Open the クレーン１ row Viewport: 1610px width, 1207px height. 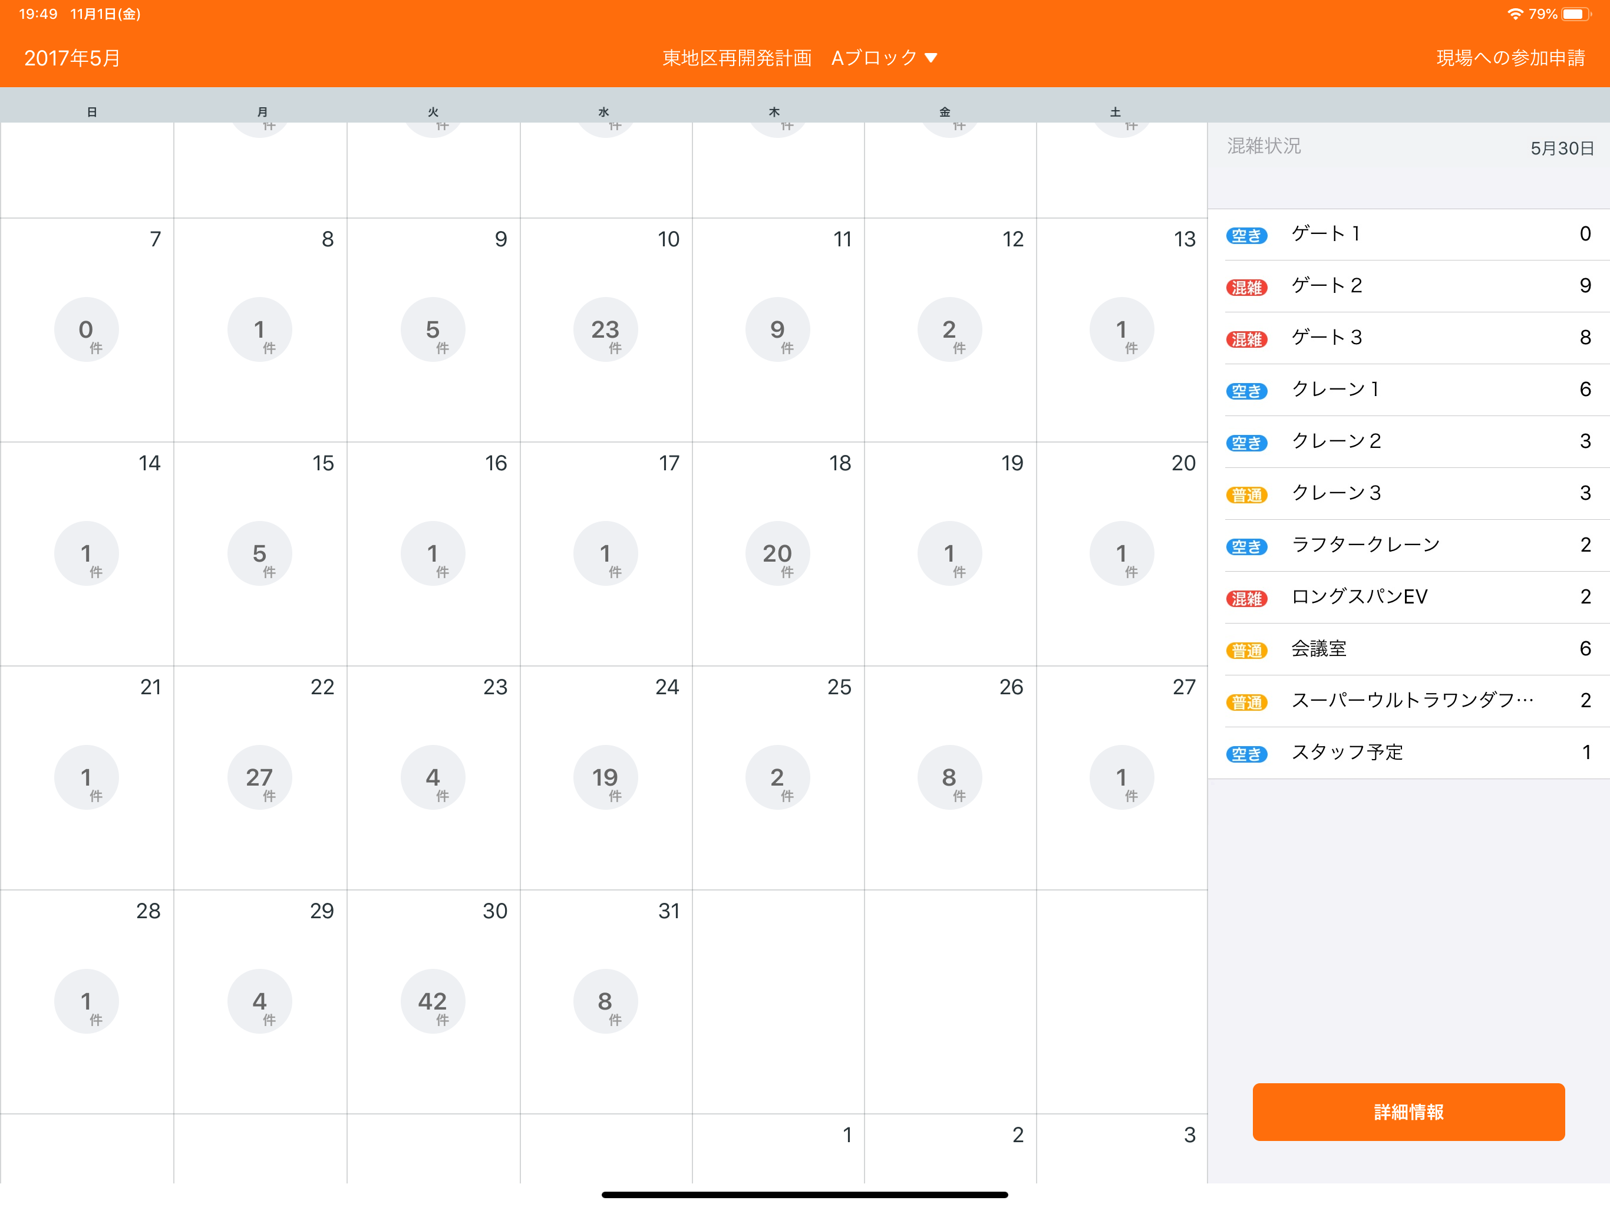[1408, 390]
